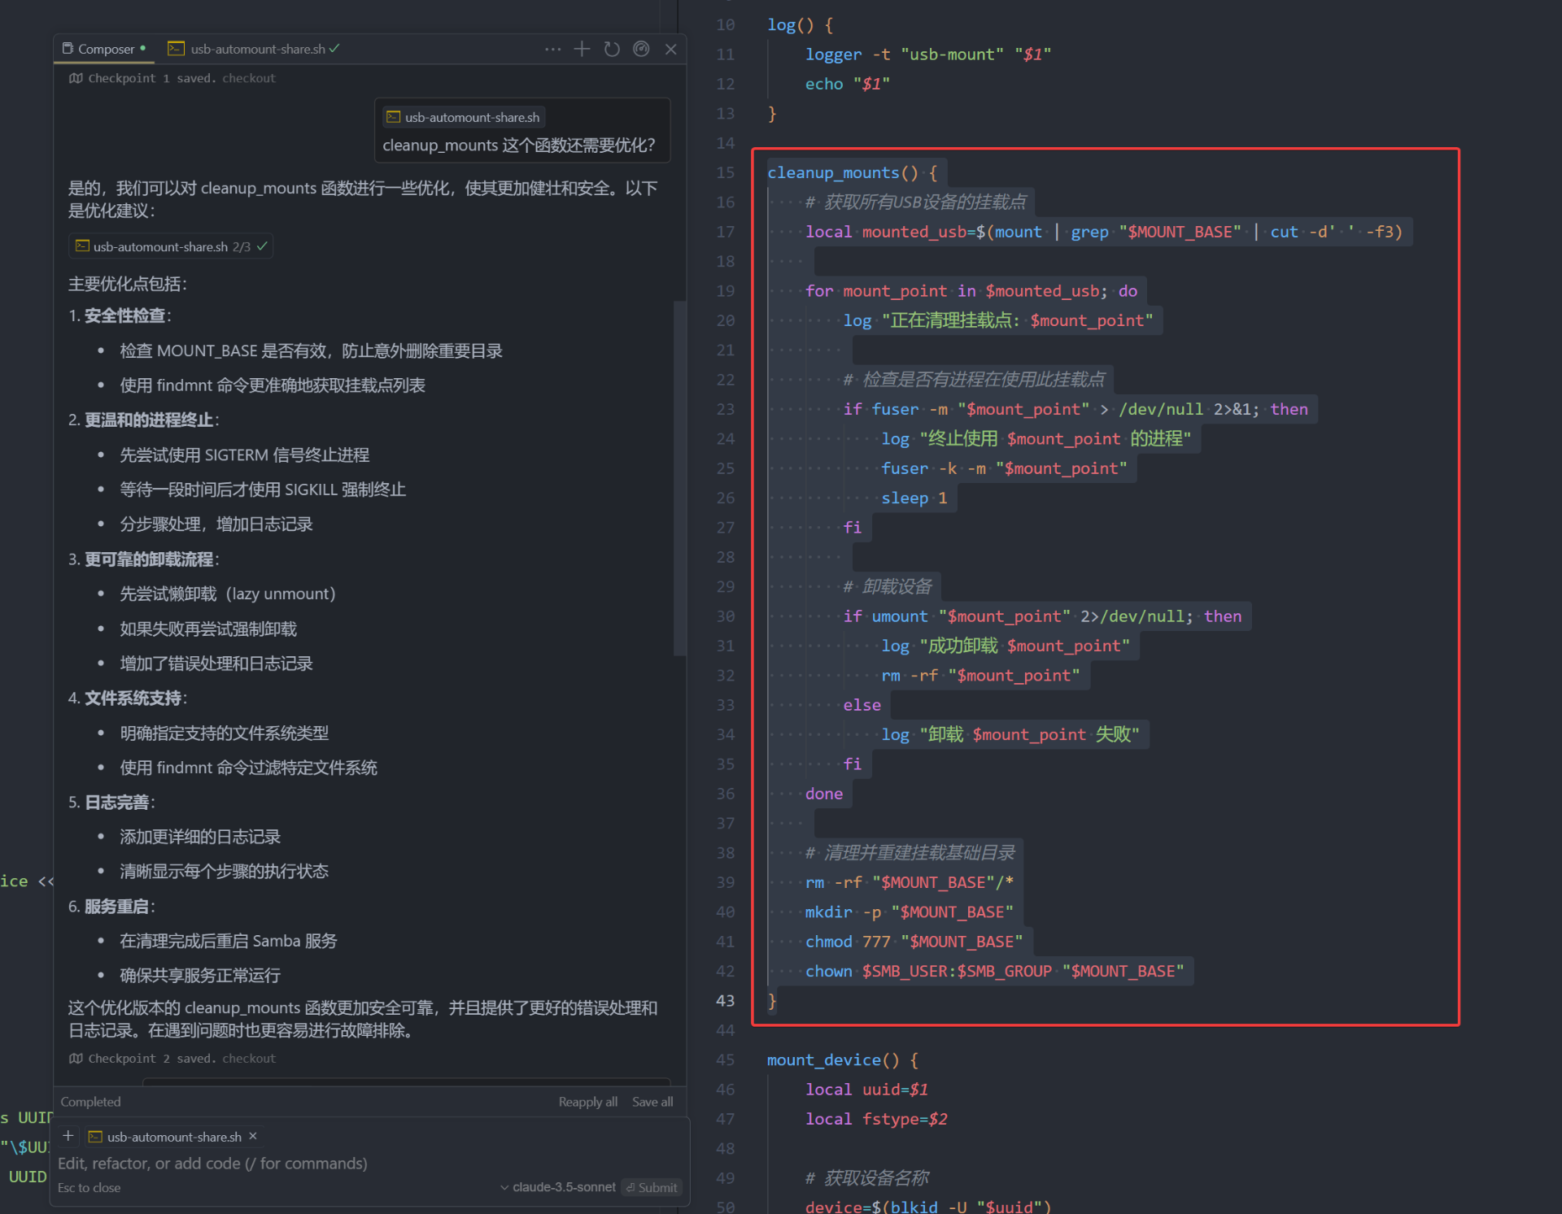The width and height of the screenshot is (1562, 1214).
Task: Remove usb-automount-share.sh from input context
Action: pyautogui.click(x=253, y=1136)
